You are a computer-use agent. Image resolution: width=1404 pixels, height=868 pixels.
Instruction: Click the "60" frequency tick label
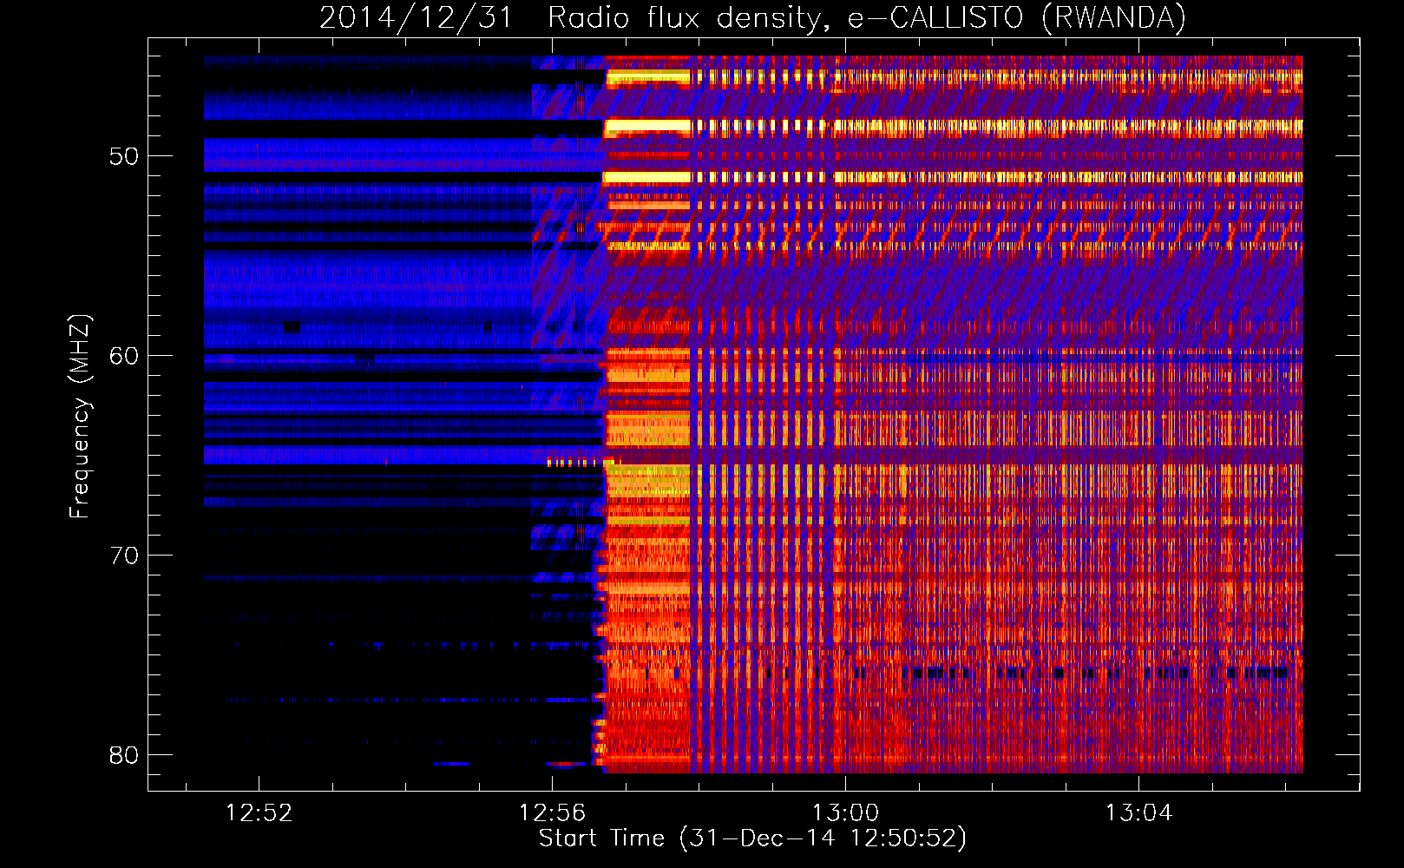[x=124, y=357]
